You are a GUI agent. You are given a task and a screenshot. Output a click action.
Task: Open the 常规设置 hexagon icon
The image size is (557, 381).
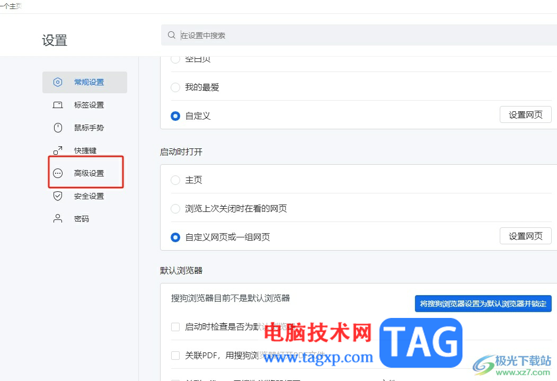coord(58,82)
